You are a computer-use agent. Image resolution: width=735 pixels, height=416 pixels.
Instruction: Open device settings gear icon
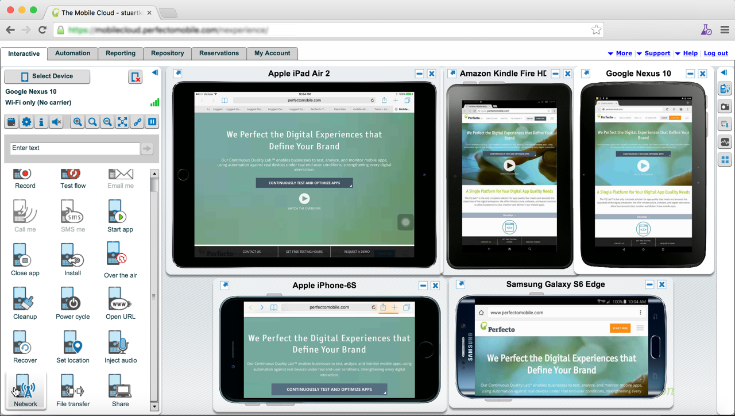click(26, 122)
